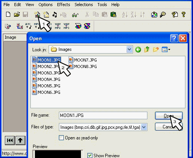Click the music notes audio icon
The image size is (193, 158).
[x=55, y=14]
